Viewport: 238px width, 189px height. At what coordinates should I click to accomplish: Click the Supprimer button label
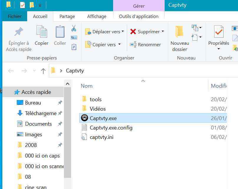click(149, 31)
